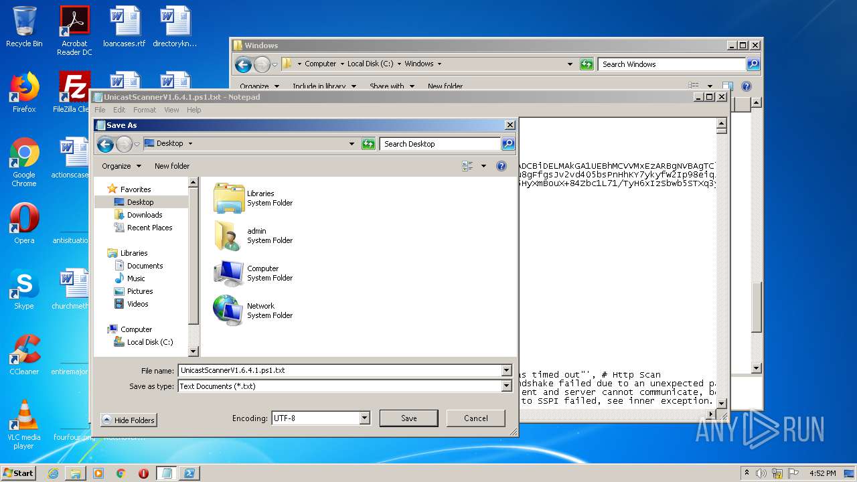Expand the Desktop address bar dropdown arrow
857x482 pixels.
click(190, 144)
